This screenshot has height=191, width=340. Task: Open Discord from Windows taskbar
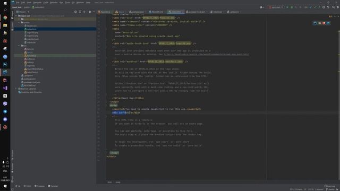5,119
